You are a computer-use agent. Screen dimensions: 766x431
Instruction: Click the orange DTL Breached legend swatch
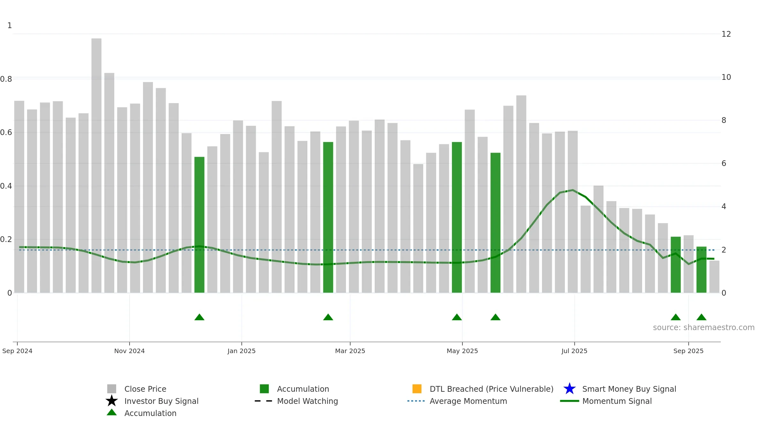point(417,389)
